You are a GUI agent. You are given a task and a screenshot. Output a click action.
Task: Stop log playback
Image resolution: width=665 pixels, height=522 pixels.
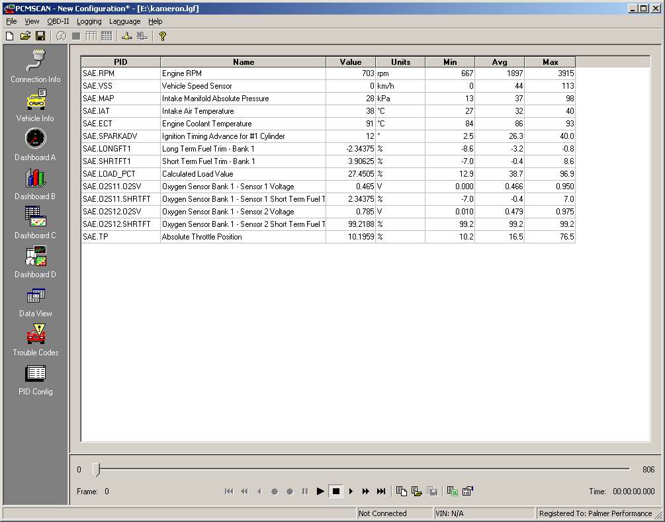[336, 491]
